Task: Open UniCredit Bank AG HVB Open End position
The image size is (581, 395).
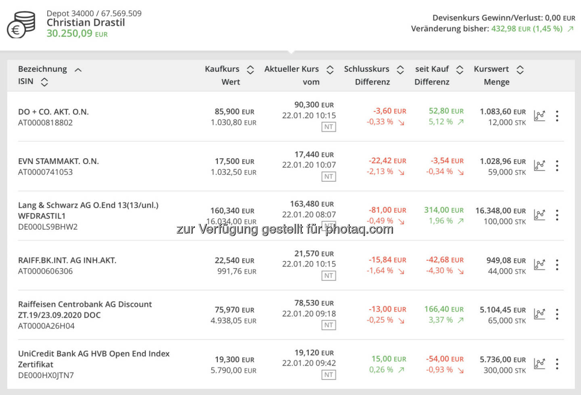Action: 94,359
